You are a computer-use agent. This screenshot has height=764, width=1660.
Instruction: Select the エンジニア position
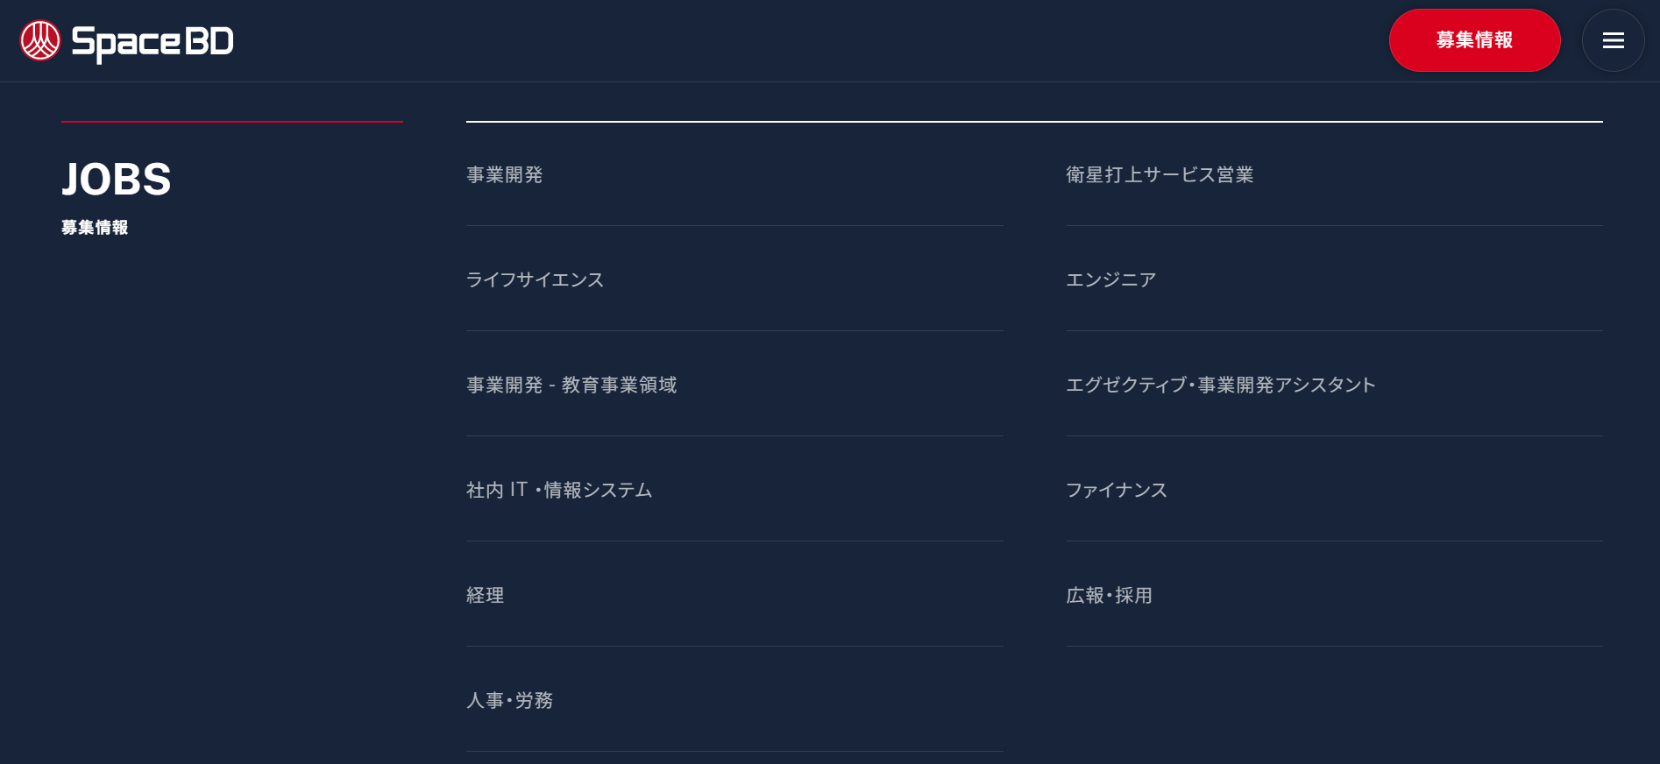[x=1334, y=279]
